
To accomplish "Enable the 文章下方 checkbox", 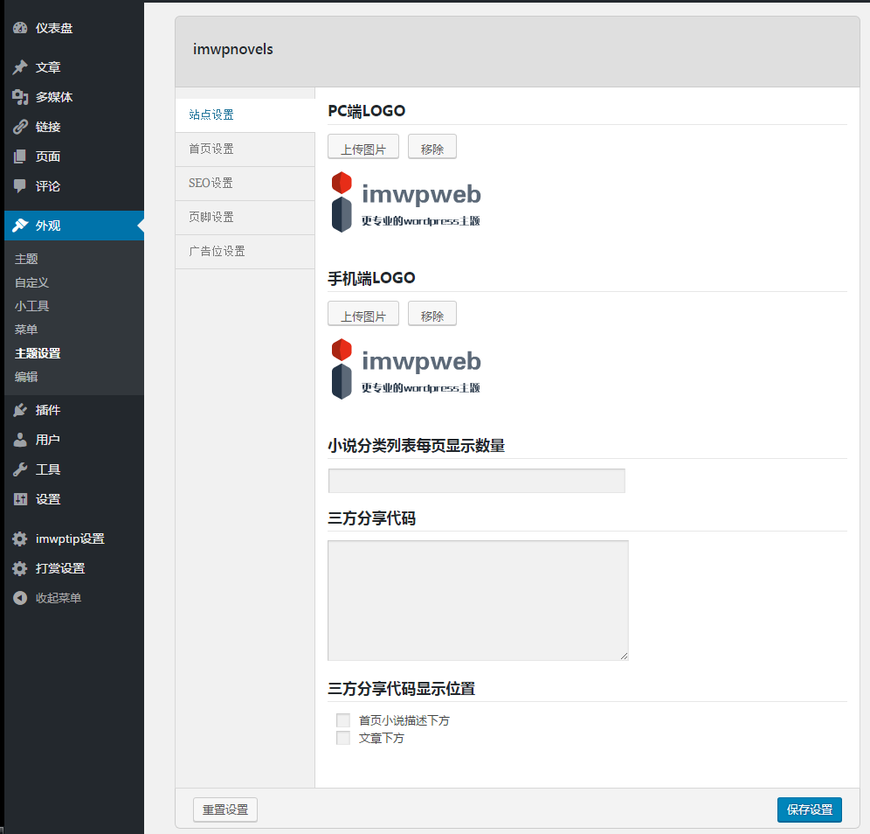I will pos(343,738).
